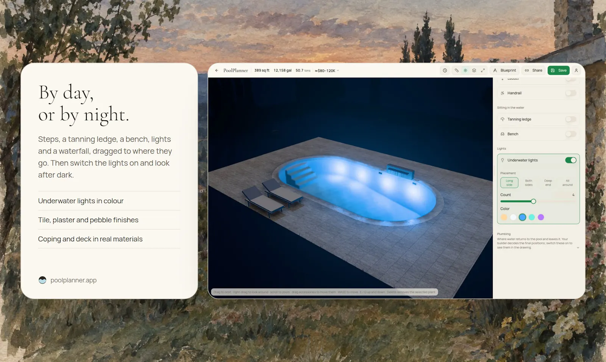606x362 pixels.
Task: Select All around light placement
Action: point(567,183)
